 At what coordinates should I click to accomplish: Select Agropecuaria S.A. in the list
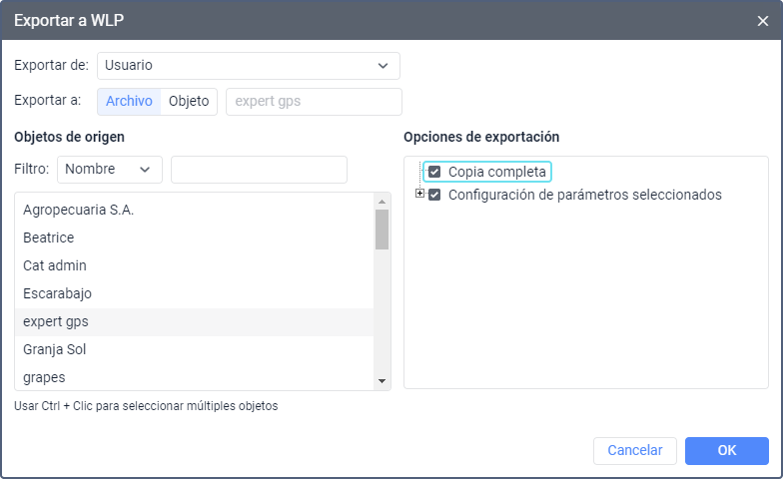pyautogui.click(x=78, y=210)
